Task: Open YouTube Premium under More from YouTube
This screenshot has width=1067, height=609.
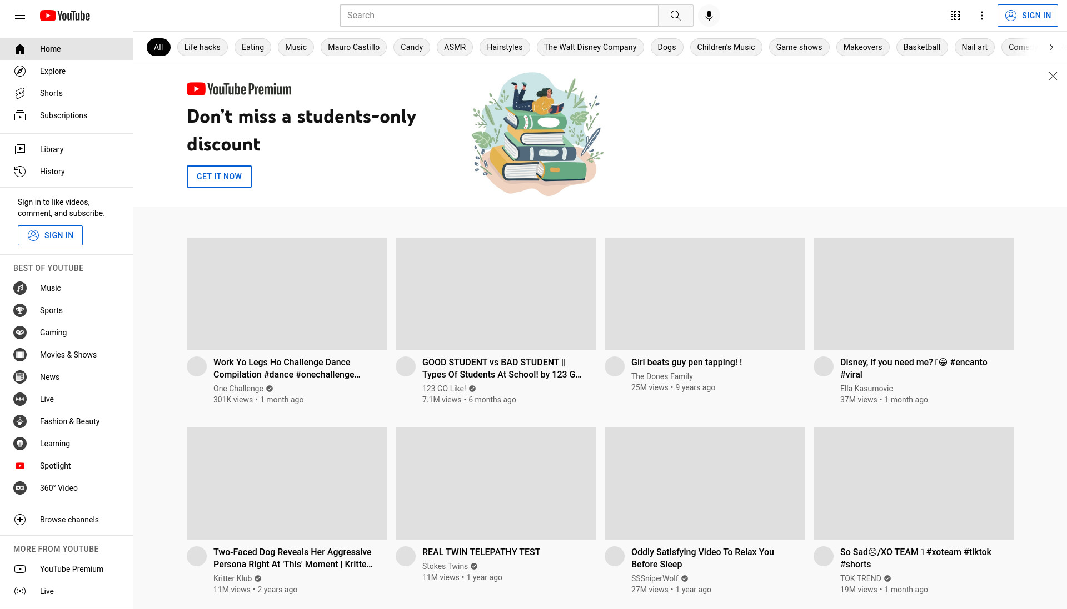Action: tap(67, 569)
